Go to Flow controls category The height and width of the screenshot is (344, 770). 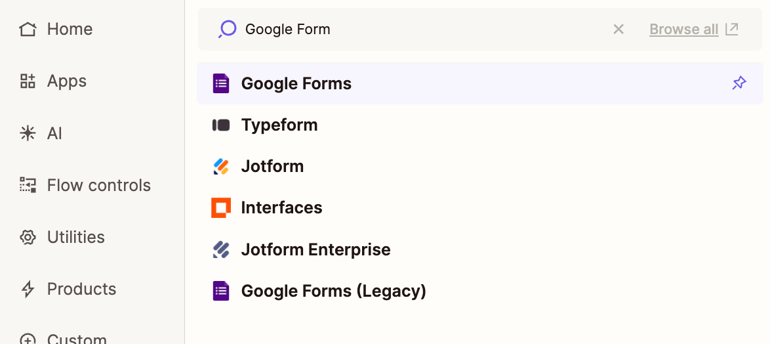click(x=98, y=185)
